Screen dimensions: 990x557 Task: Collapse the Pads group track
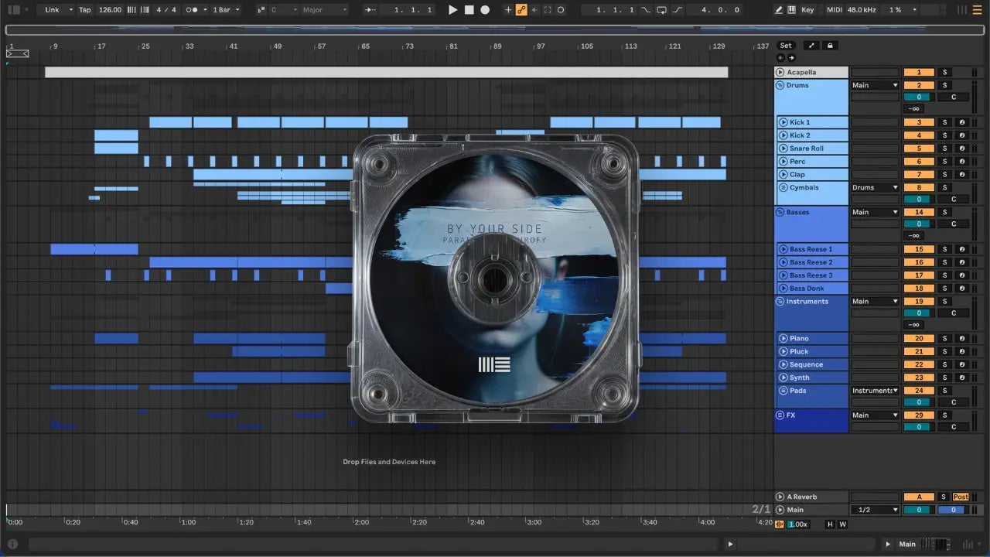click(x=783, y=391)
